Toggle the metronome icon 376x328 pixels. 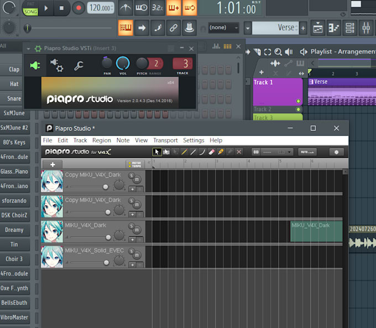[x=126, y=8]
